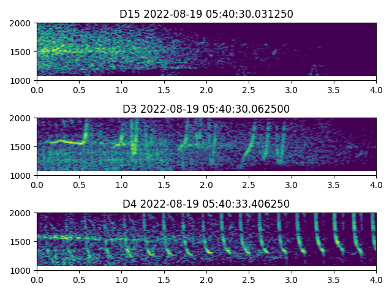
Task: Click the 2000 y-axis label on D15 plot
Action: coord(22,23)
